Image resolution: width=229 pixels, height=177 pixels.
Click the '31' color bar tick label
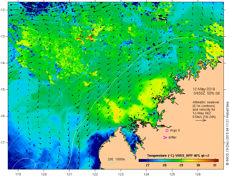[214, 165]
